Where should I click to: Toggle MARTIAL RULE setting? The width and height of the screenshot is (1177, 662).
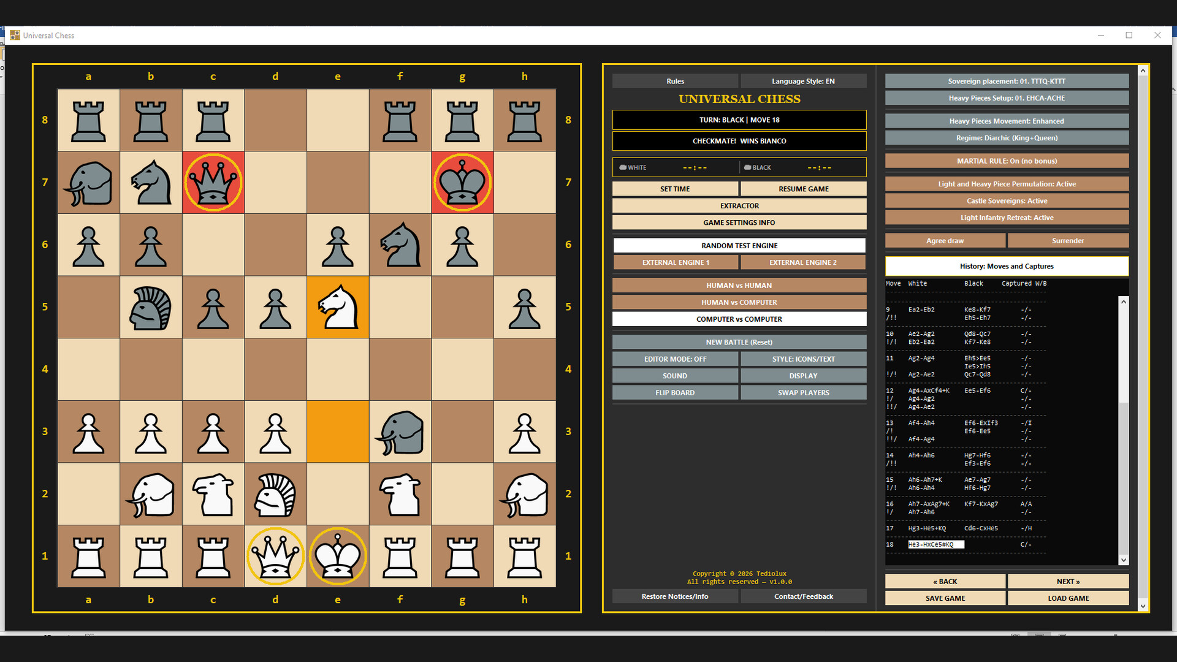click(x=1007, y=161)
